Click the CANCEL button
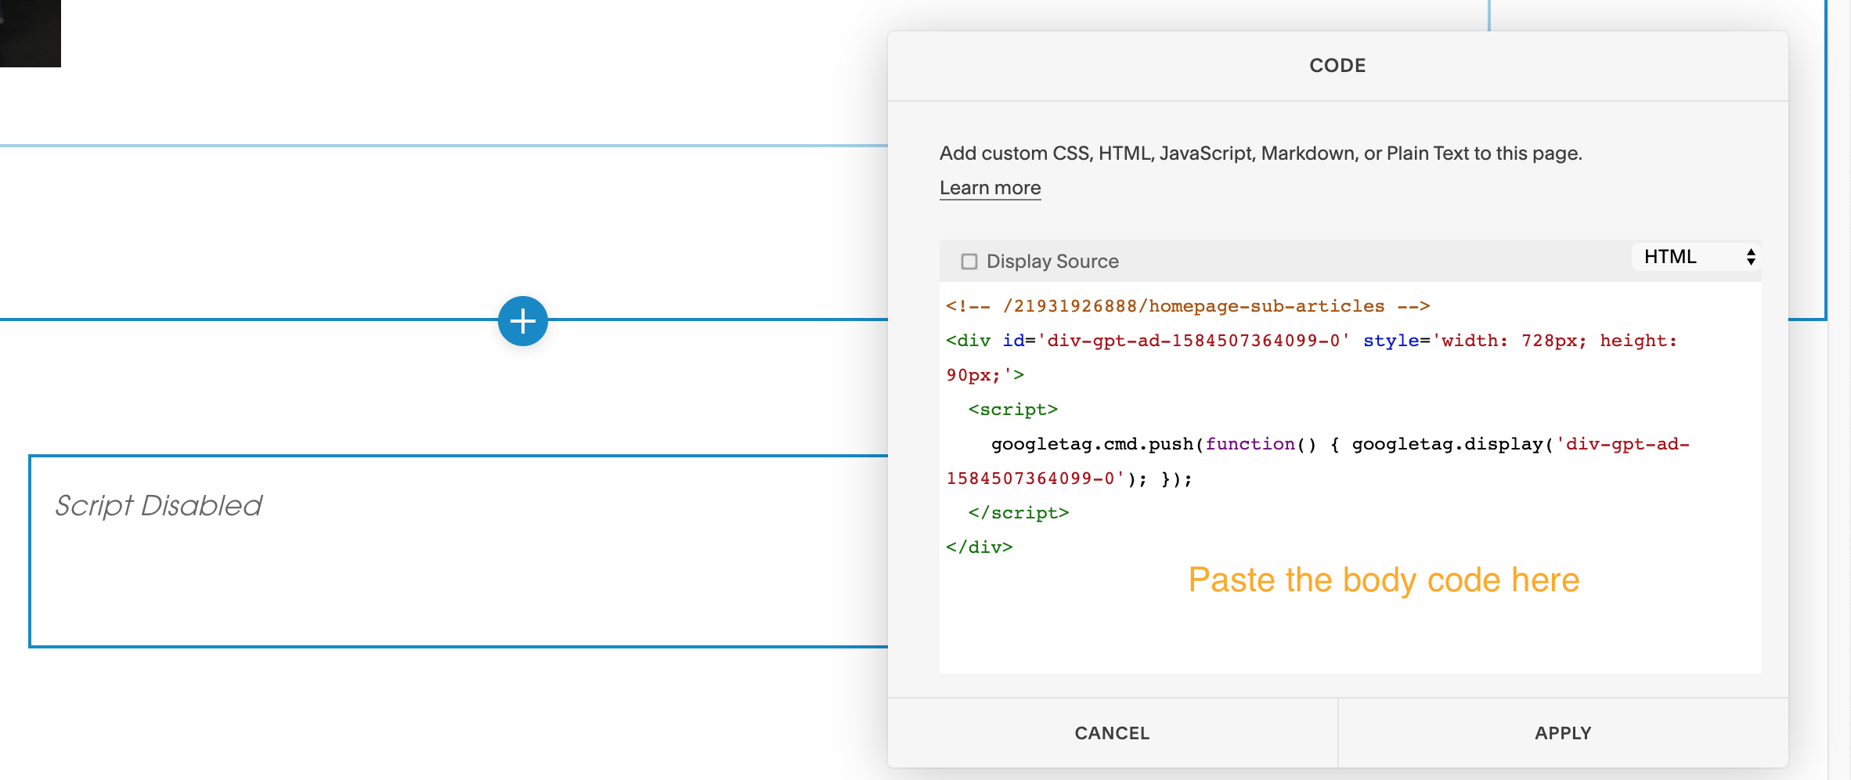Screen dimensions: 1851x780 (x=1112, y=733)
